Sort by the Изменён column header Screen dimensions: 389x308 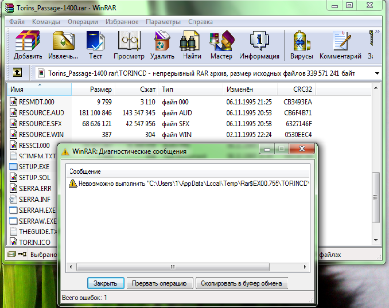point(250,89)
